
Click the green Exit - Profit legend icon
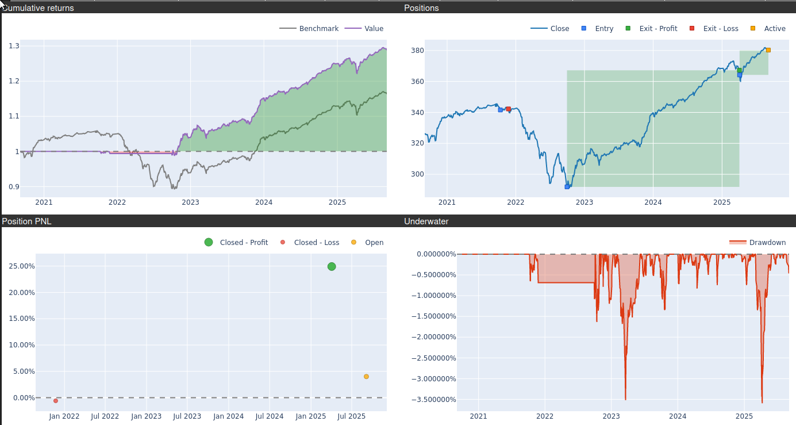point(628,29)
